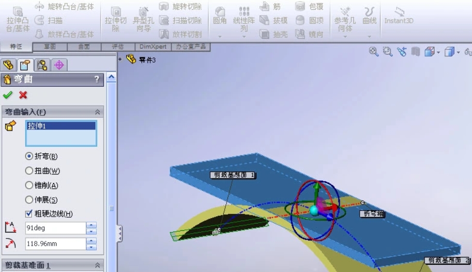Expand the 零件3 flyout tree node
The image size is (472, 272).
click(x=120, y=59)
